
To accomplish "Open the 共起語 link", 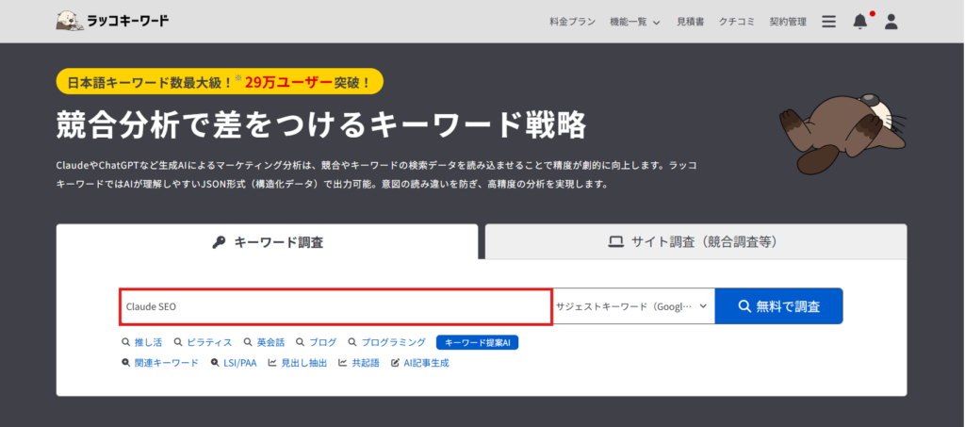I will coord(359,363).
